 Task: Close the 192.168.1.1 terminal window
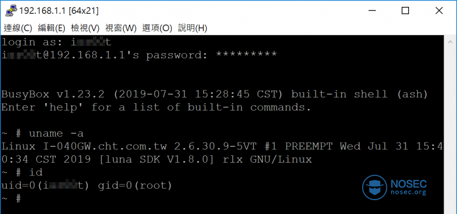pyautogui.click(x=439, y=11)
